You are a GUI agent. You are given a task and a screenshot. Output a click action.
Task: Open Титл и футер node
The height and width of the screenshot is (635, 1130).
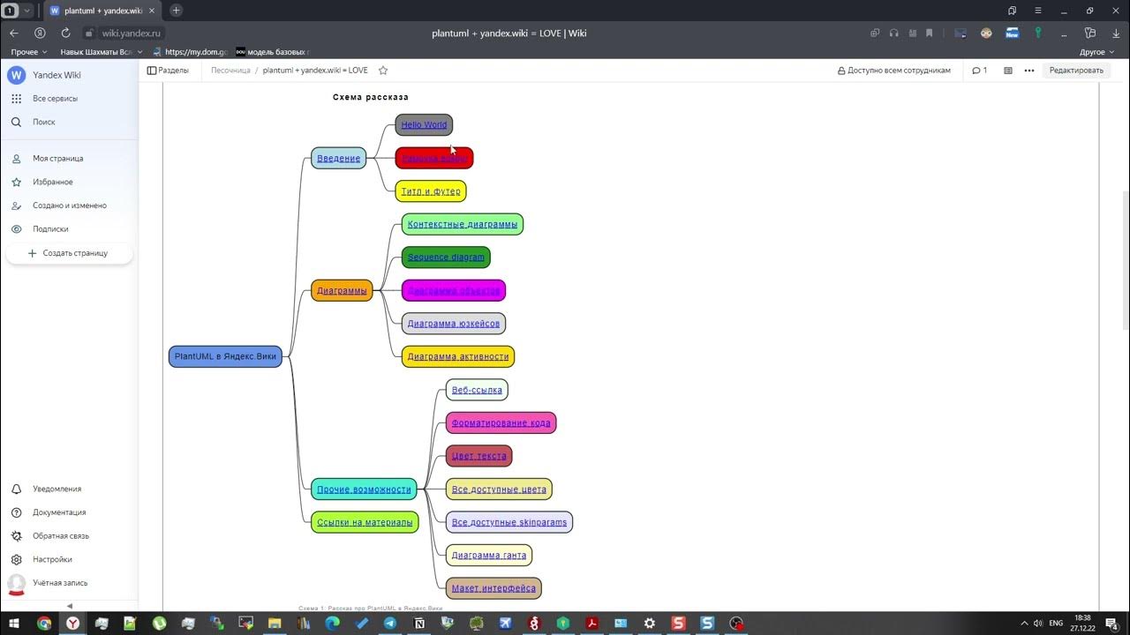tap(431, 191)
